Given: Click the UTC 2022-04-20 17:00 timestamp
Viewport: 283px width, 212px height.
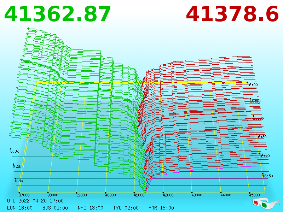Looking at the screenshot, I should [x=35, y=201].
